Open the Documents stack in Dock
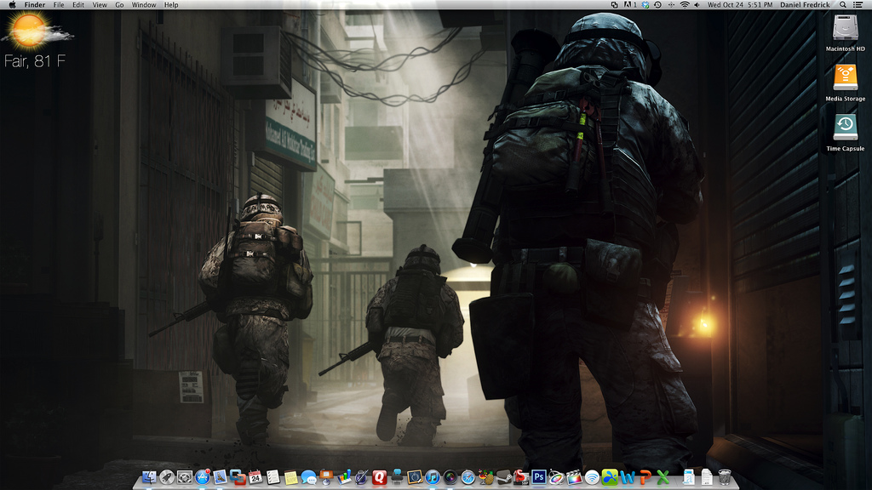872x490 pixels. (x=707, y=476)
